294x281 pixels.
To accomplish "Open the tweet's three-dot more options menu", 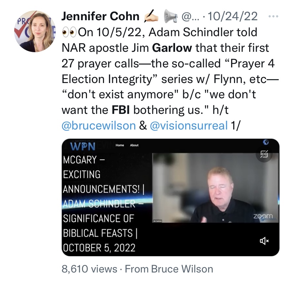I will pyautogui.click(x=273, y=16).
